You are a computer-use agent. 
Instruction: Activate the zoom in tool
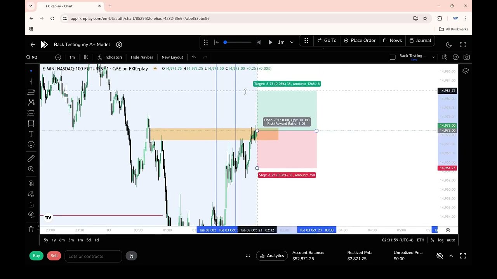point(31,169)
